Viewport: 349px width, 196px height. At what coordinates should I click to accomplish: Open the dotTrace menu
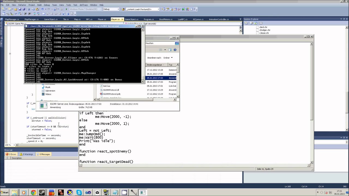coord(84,5)
